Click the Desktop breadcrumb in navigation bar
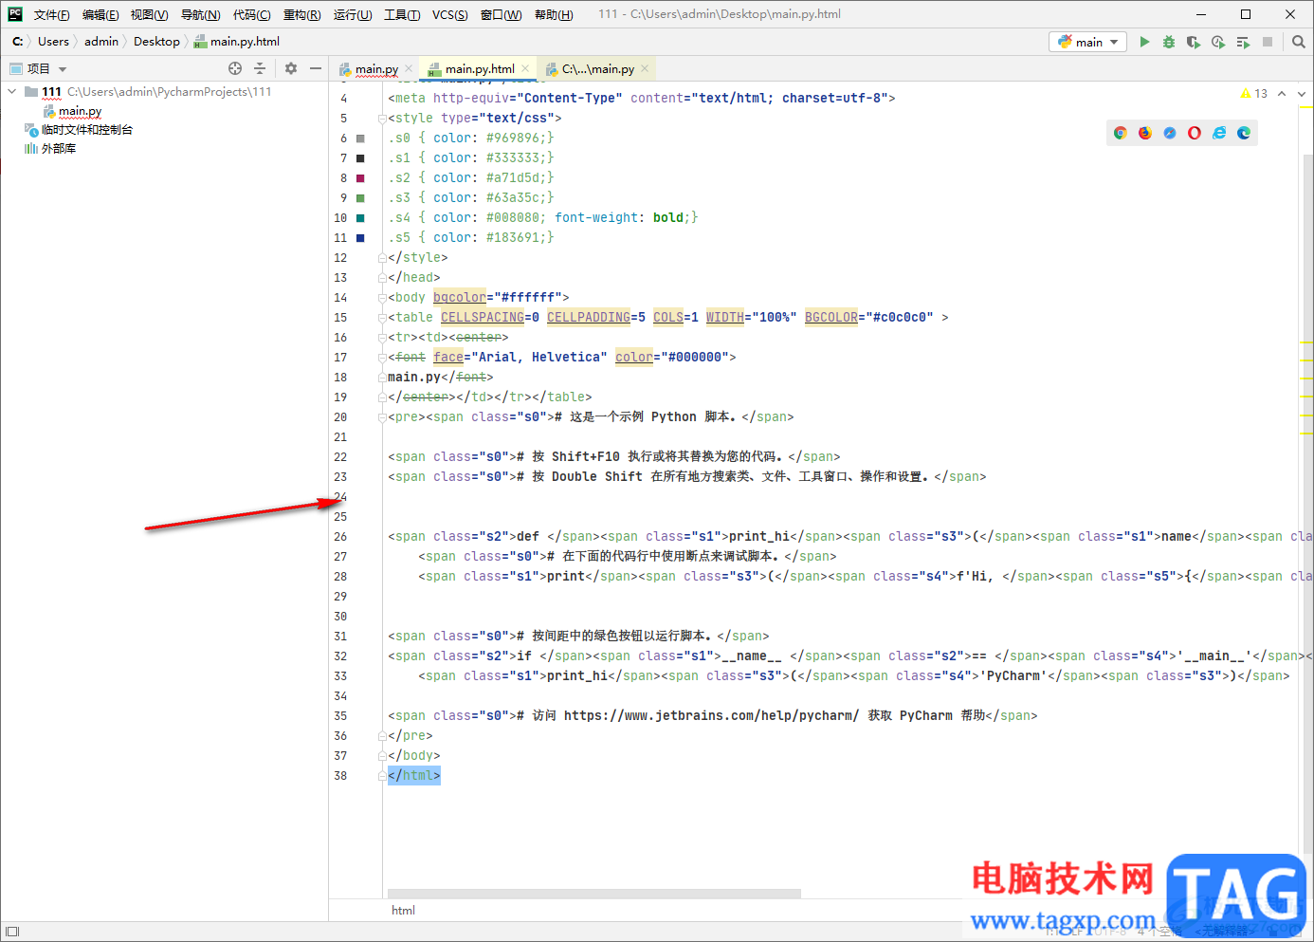 coord(156,42)
